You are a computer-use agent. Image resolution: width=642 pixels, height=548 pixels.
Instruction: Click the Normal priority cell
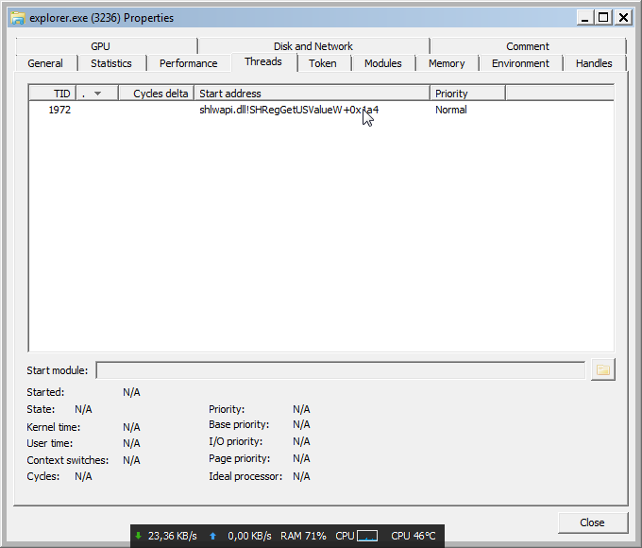pos(450,110)
